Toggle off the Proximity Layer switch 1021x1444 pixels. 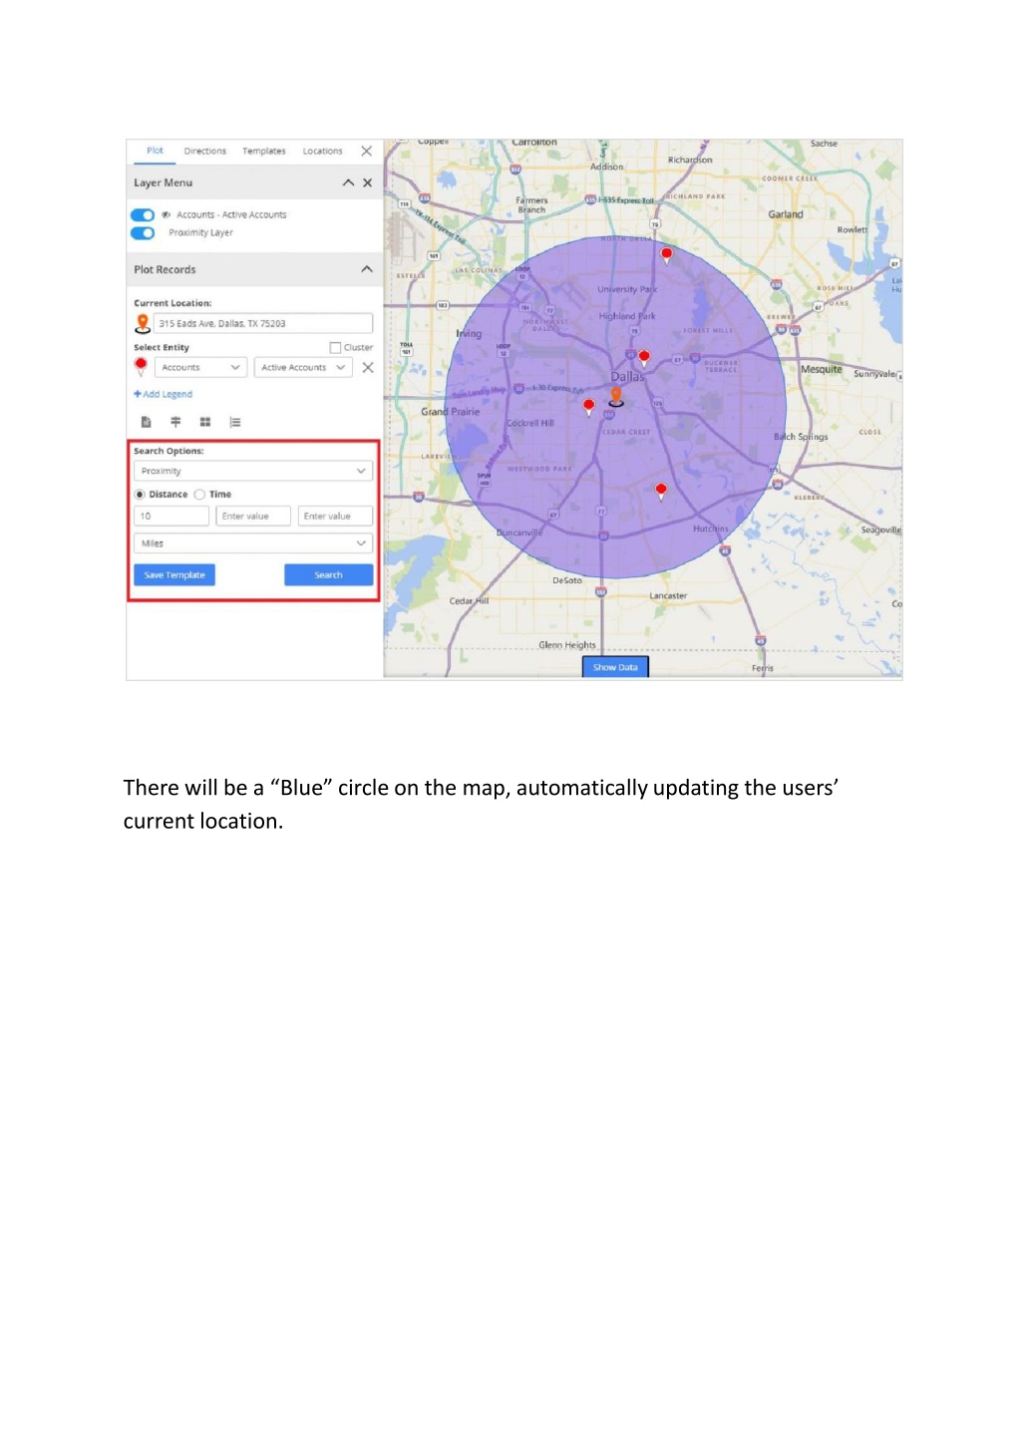coord(143,233)
